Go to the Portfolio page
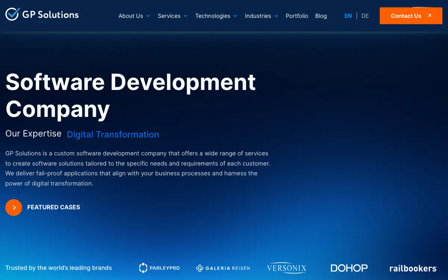The height and width of the screenshot is (280, 448). [x=297, y=16]
